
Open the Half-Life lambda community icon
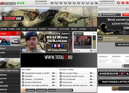[61, 3]
